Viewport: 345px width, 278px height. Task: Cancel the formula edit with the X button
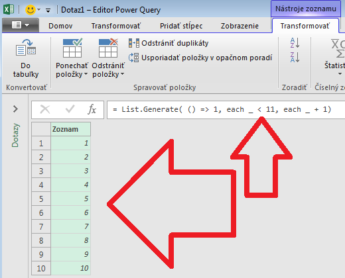(45, 109)
